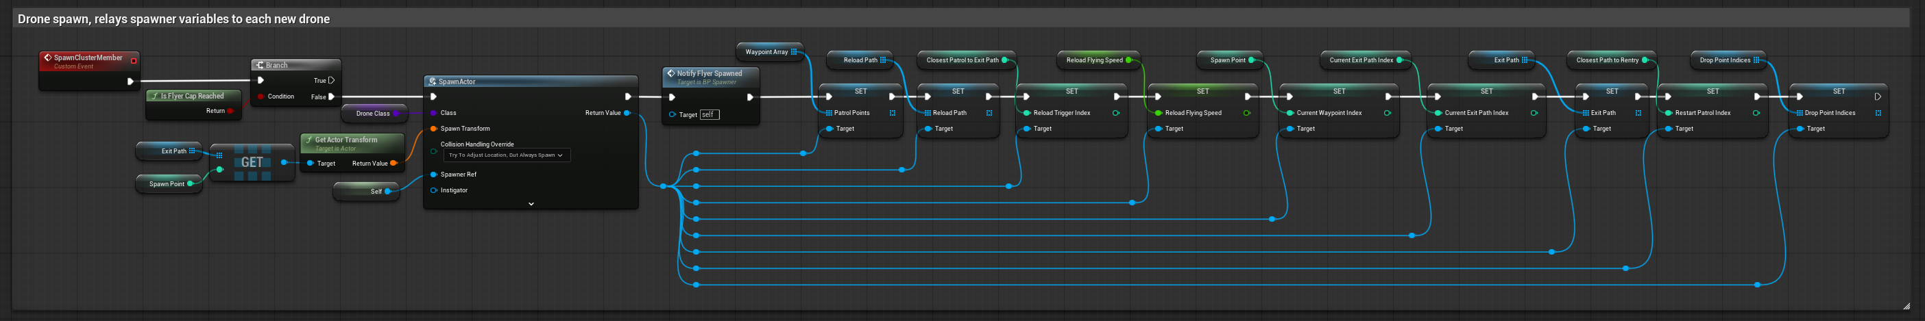Click the Is Flyer Cap Reached Return pin
This screenshot has height=321, width=1925.
pyautogui.click(x=230, y=110)
